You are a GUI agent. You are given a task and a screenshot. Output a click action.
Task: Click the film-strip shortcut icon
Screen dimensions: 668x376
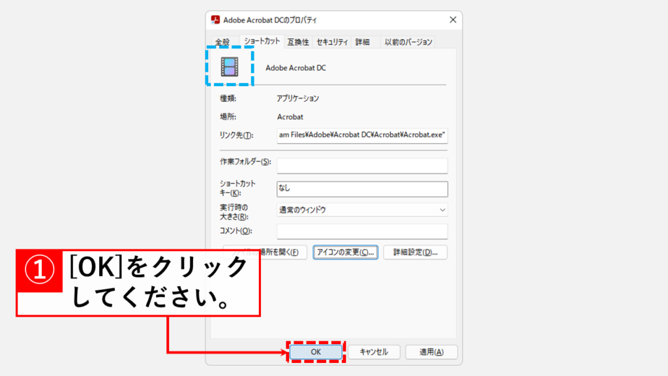pos(230,67)
